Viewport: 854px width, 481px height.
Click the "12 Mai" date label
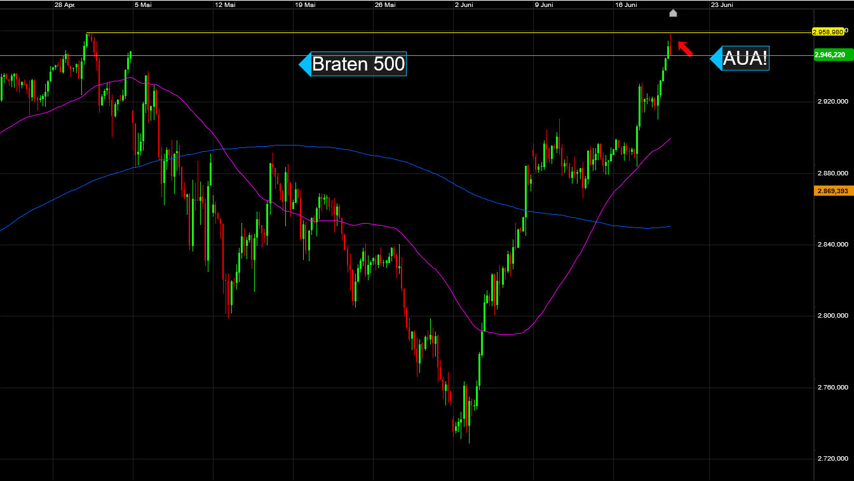click(x=225, y=4)
